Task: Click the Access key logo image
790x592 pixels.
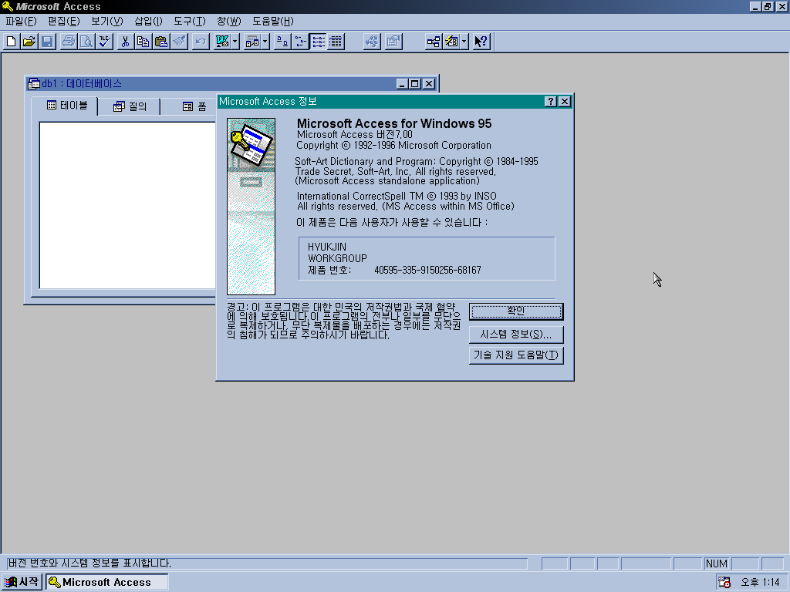Action: pyautogui.click(x=251, y=207)
